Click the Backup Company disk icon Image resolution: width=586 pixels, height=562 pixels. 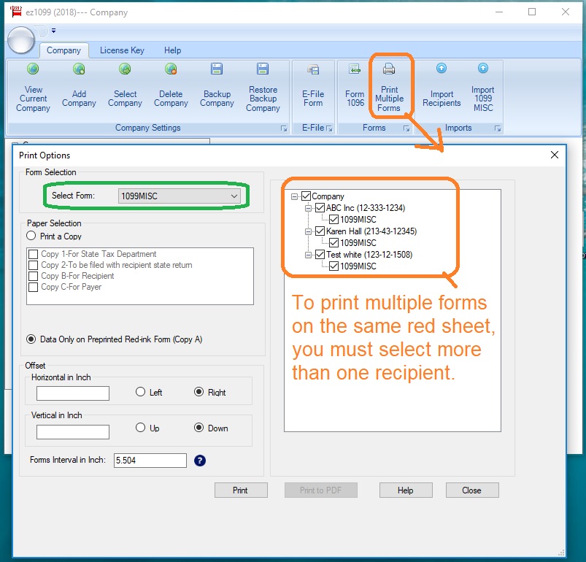[217, 69]
